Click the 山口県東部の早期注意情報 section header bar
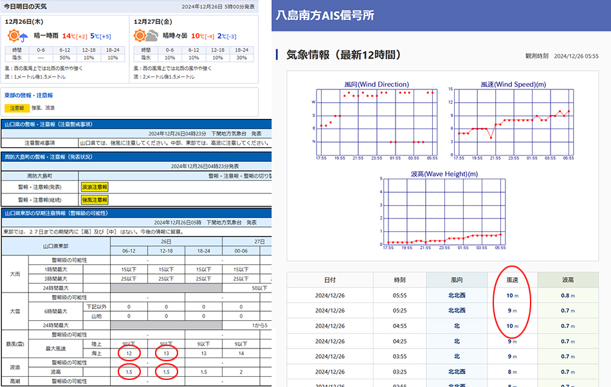Viewport: 611px width, 387px height. point(58,212)
